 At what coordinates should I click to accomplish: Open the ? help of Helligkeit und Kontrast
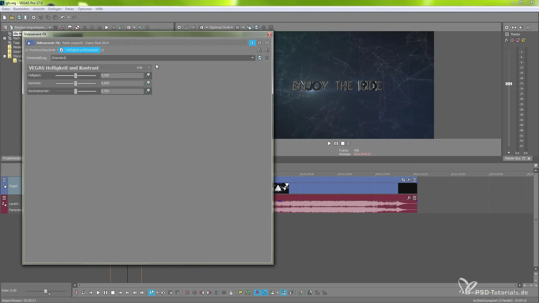(149, 68)
